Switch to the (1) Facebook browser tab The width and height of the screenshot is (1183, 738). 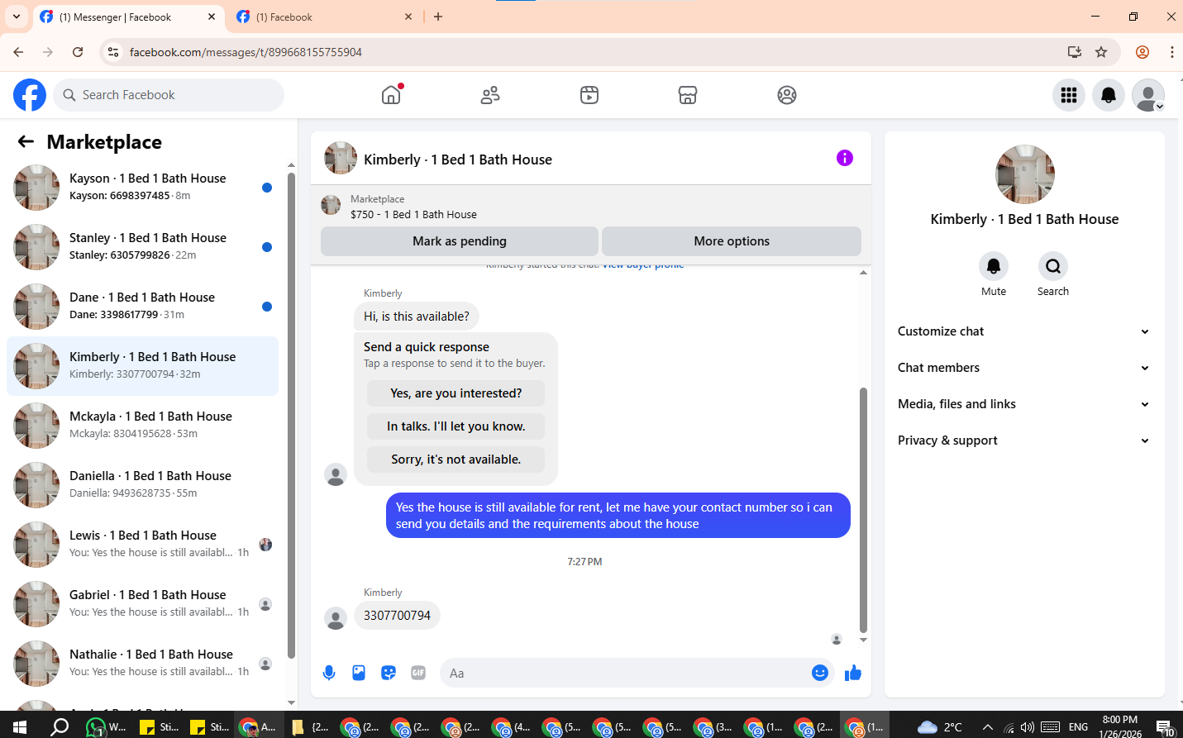point(322,17)
